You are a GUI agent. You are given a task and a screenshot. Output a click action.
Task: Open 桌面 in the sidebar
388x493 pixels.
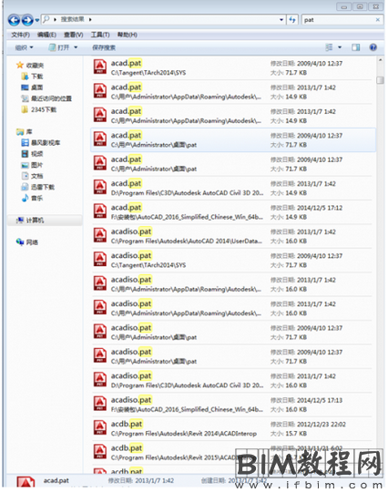(37, 87)
